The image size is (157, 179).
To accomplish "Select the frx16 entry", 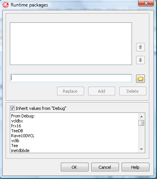I will [16, 126].
